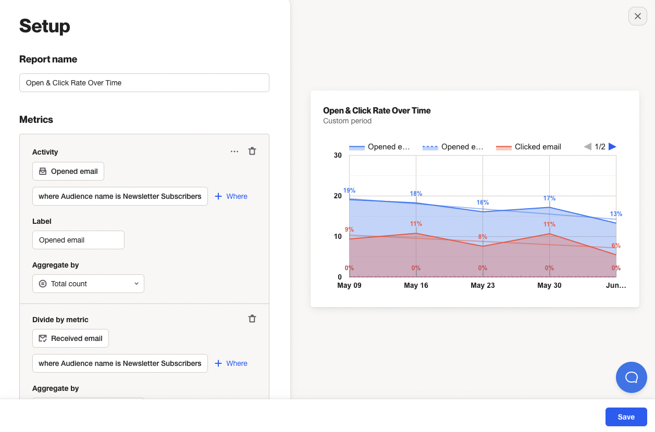
Task: Add Where filter to Received email metric
Action: point(231,363)
